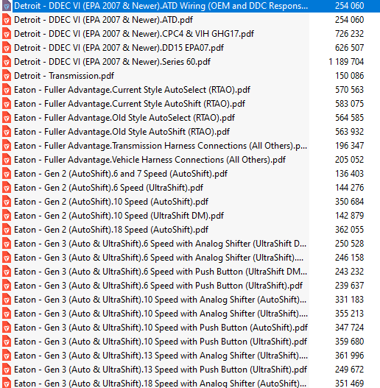Select Old Style AutoSelect (RTAO).pdf file
Viewport: 380px width, 388px height.
point(124,118)
